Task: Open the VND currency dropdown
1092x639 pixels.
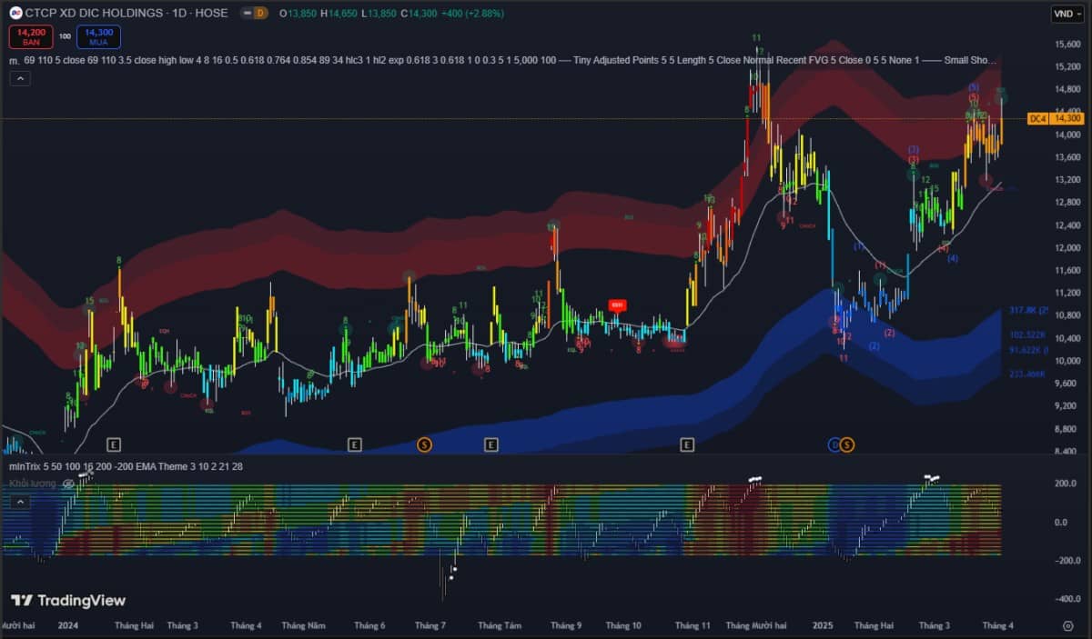Action: pyautogui.click(x=1066, y=13)
